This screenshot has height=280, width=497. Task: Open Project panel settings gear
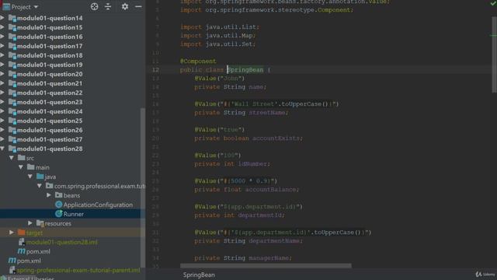point(125,6)
